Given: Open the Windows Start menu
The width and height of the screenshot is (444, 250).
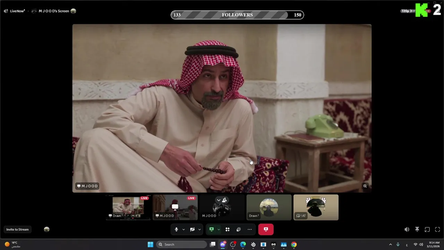Looking at the screenshot, I should click(x=151, y=244).
